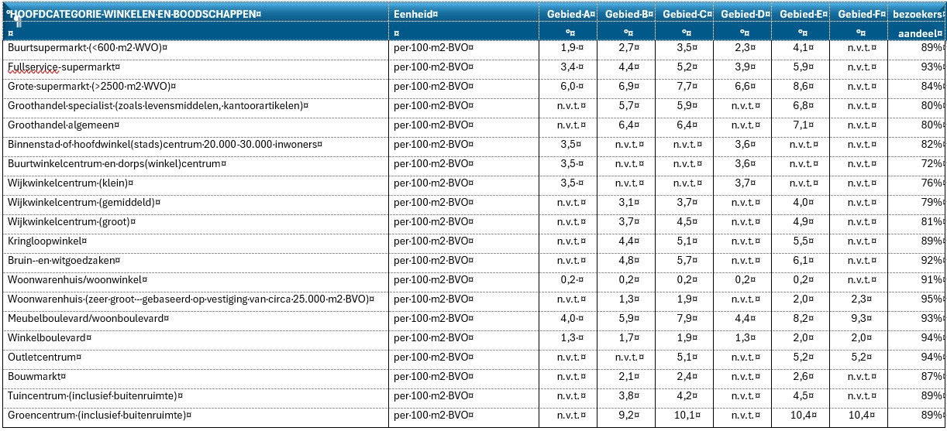Click the Meubelboulevard/woonboulevard row label
The height and width of the screenshot is (431, 947).
87,318
